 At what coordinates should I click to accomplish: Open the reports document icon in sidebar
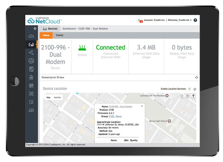click(31, 77)
